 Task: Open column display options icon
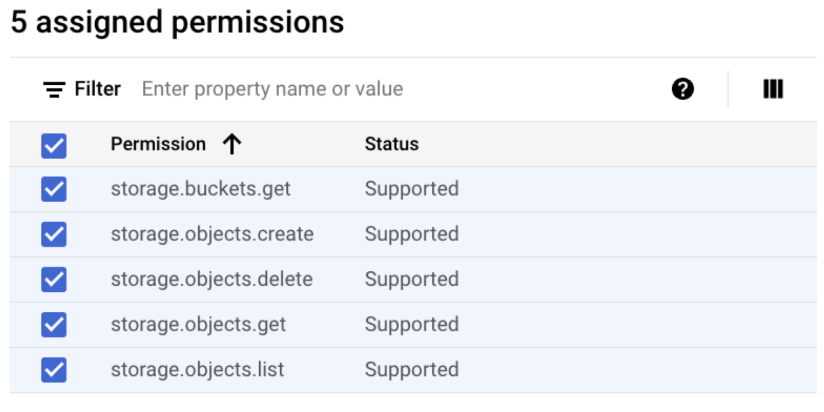[772, 89]
